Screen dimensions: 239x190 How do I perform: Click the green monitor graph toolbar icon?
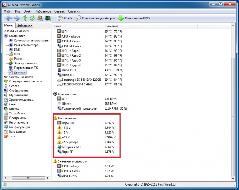[x=48, y=18]
